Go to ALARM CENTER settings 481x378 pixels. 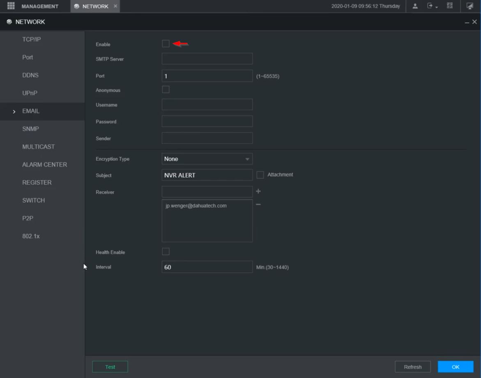44,165
